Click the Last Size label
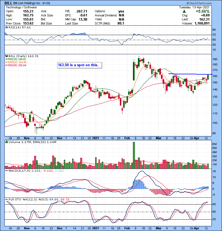 [x=72, y=23]
